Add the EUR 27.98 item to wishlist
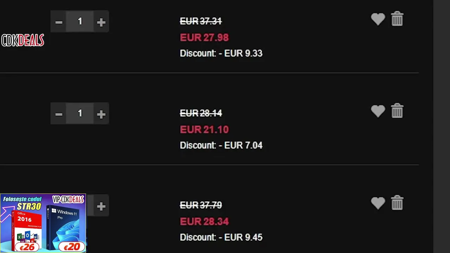 click(378, 19)
